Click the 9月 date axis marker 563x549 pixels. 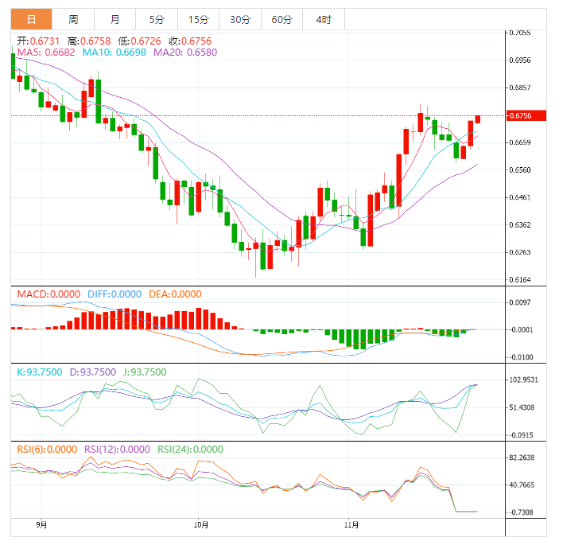(x=41, y=525)
